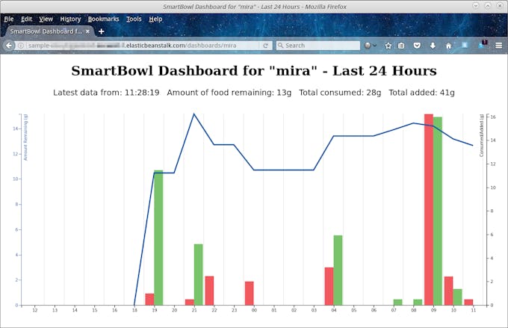The width and height of the screenshot is (508, 328).
Task: Click the 'Amount Remaining (g)' axis label
Action: pyautogui.click(x=25, y=137)
